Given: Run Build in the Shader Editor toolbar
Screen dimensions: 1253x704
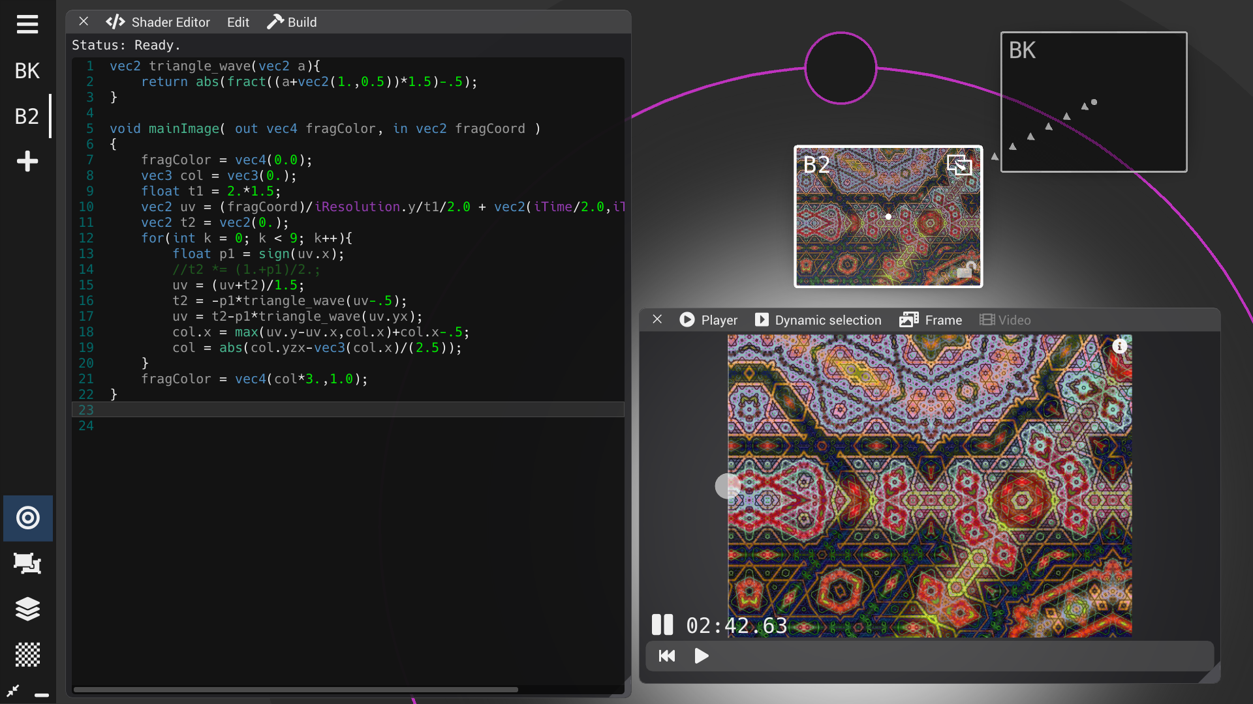Looking at the screenshot, I should tap(292, 22).
